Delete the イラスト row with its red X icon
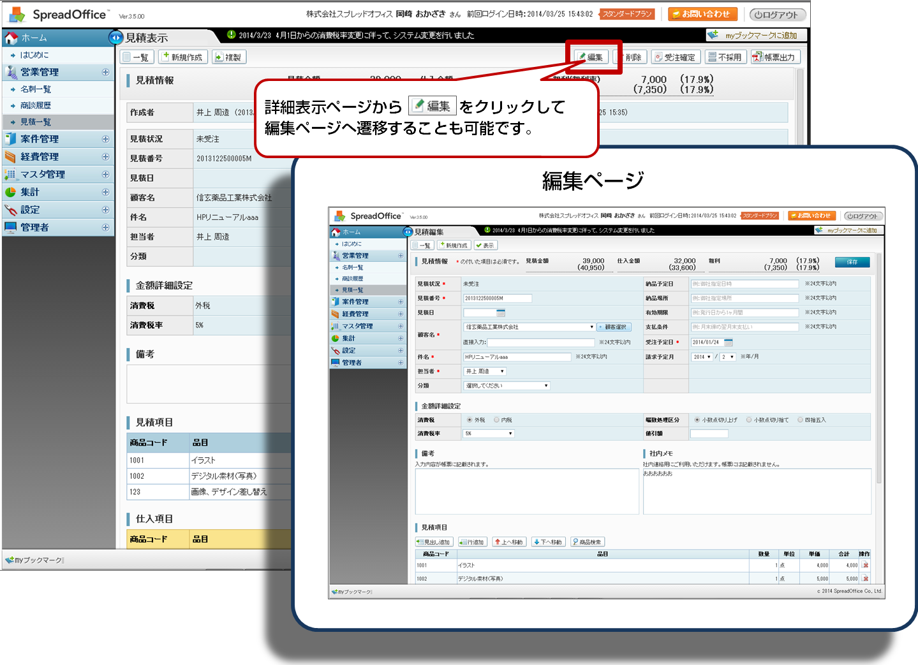 pos(866,565)
